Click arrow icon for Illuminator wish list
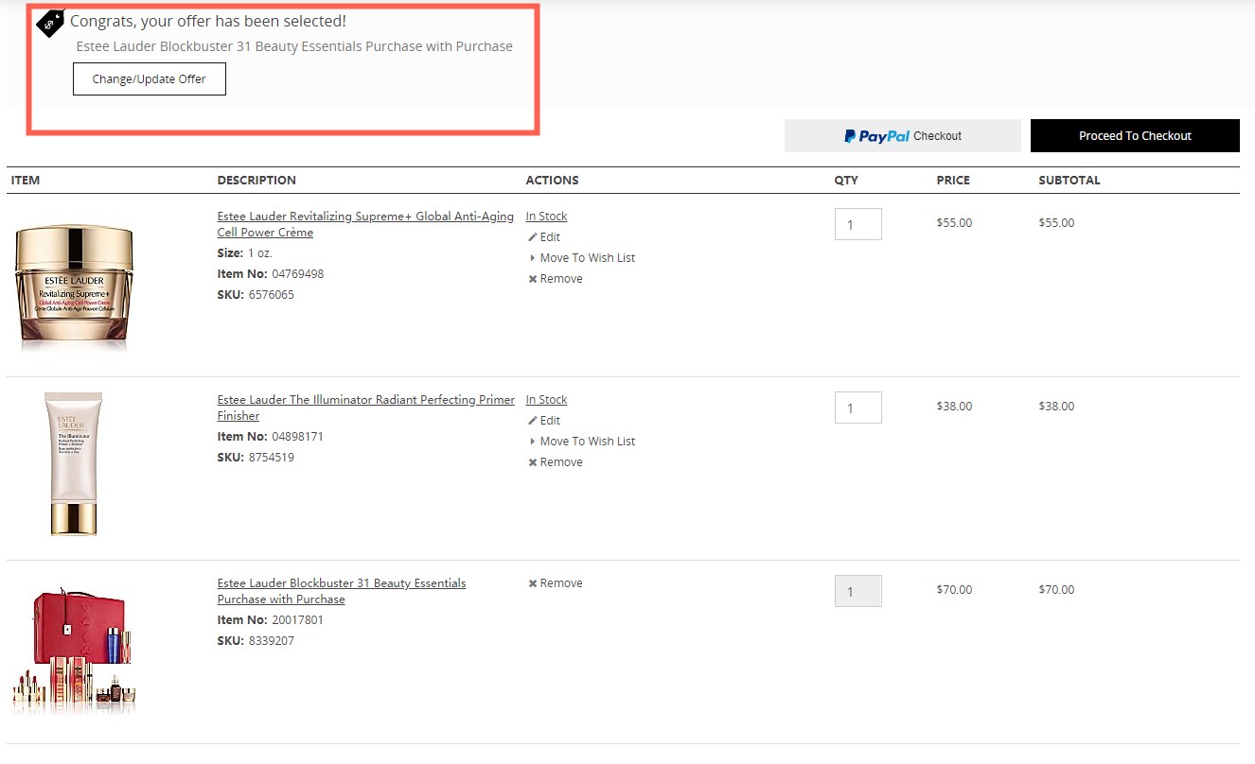The height and width of the screenshot is (764, 1255). [533, 442]
